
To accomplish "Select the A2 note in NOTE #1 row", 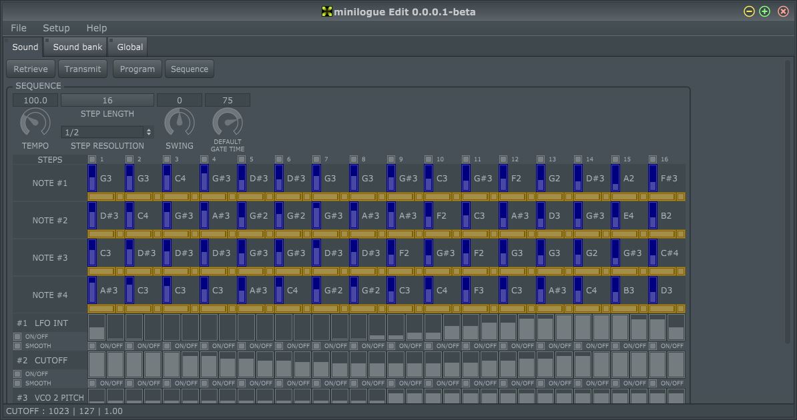I will point(629,178).
